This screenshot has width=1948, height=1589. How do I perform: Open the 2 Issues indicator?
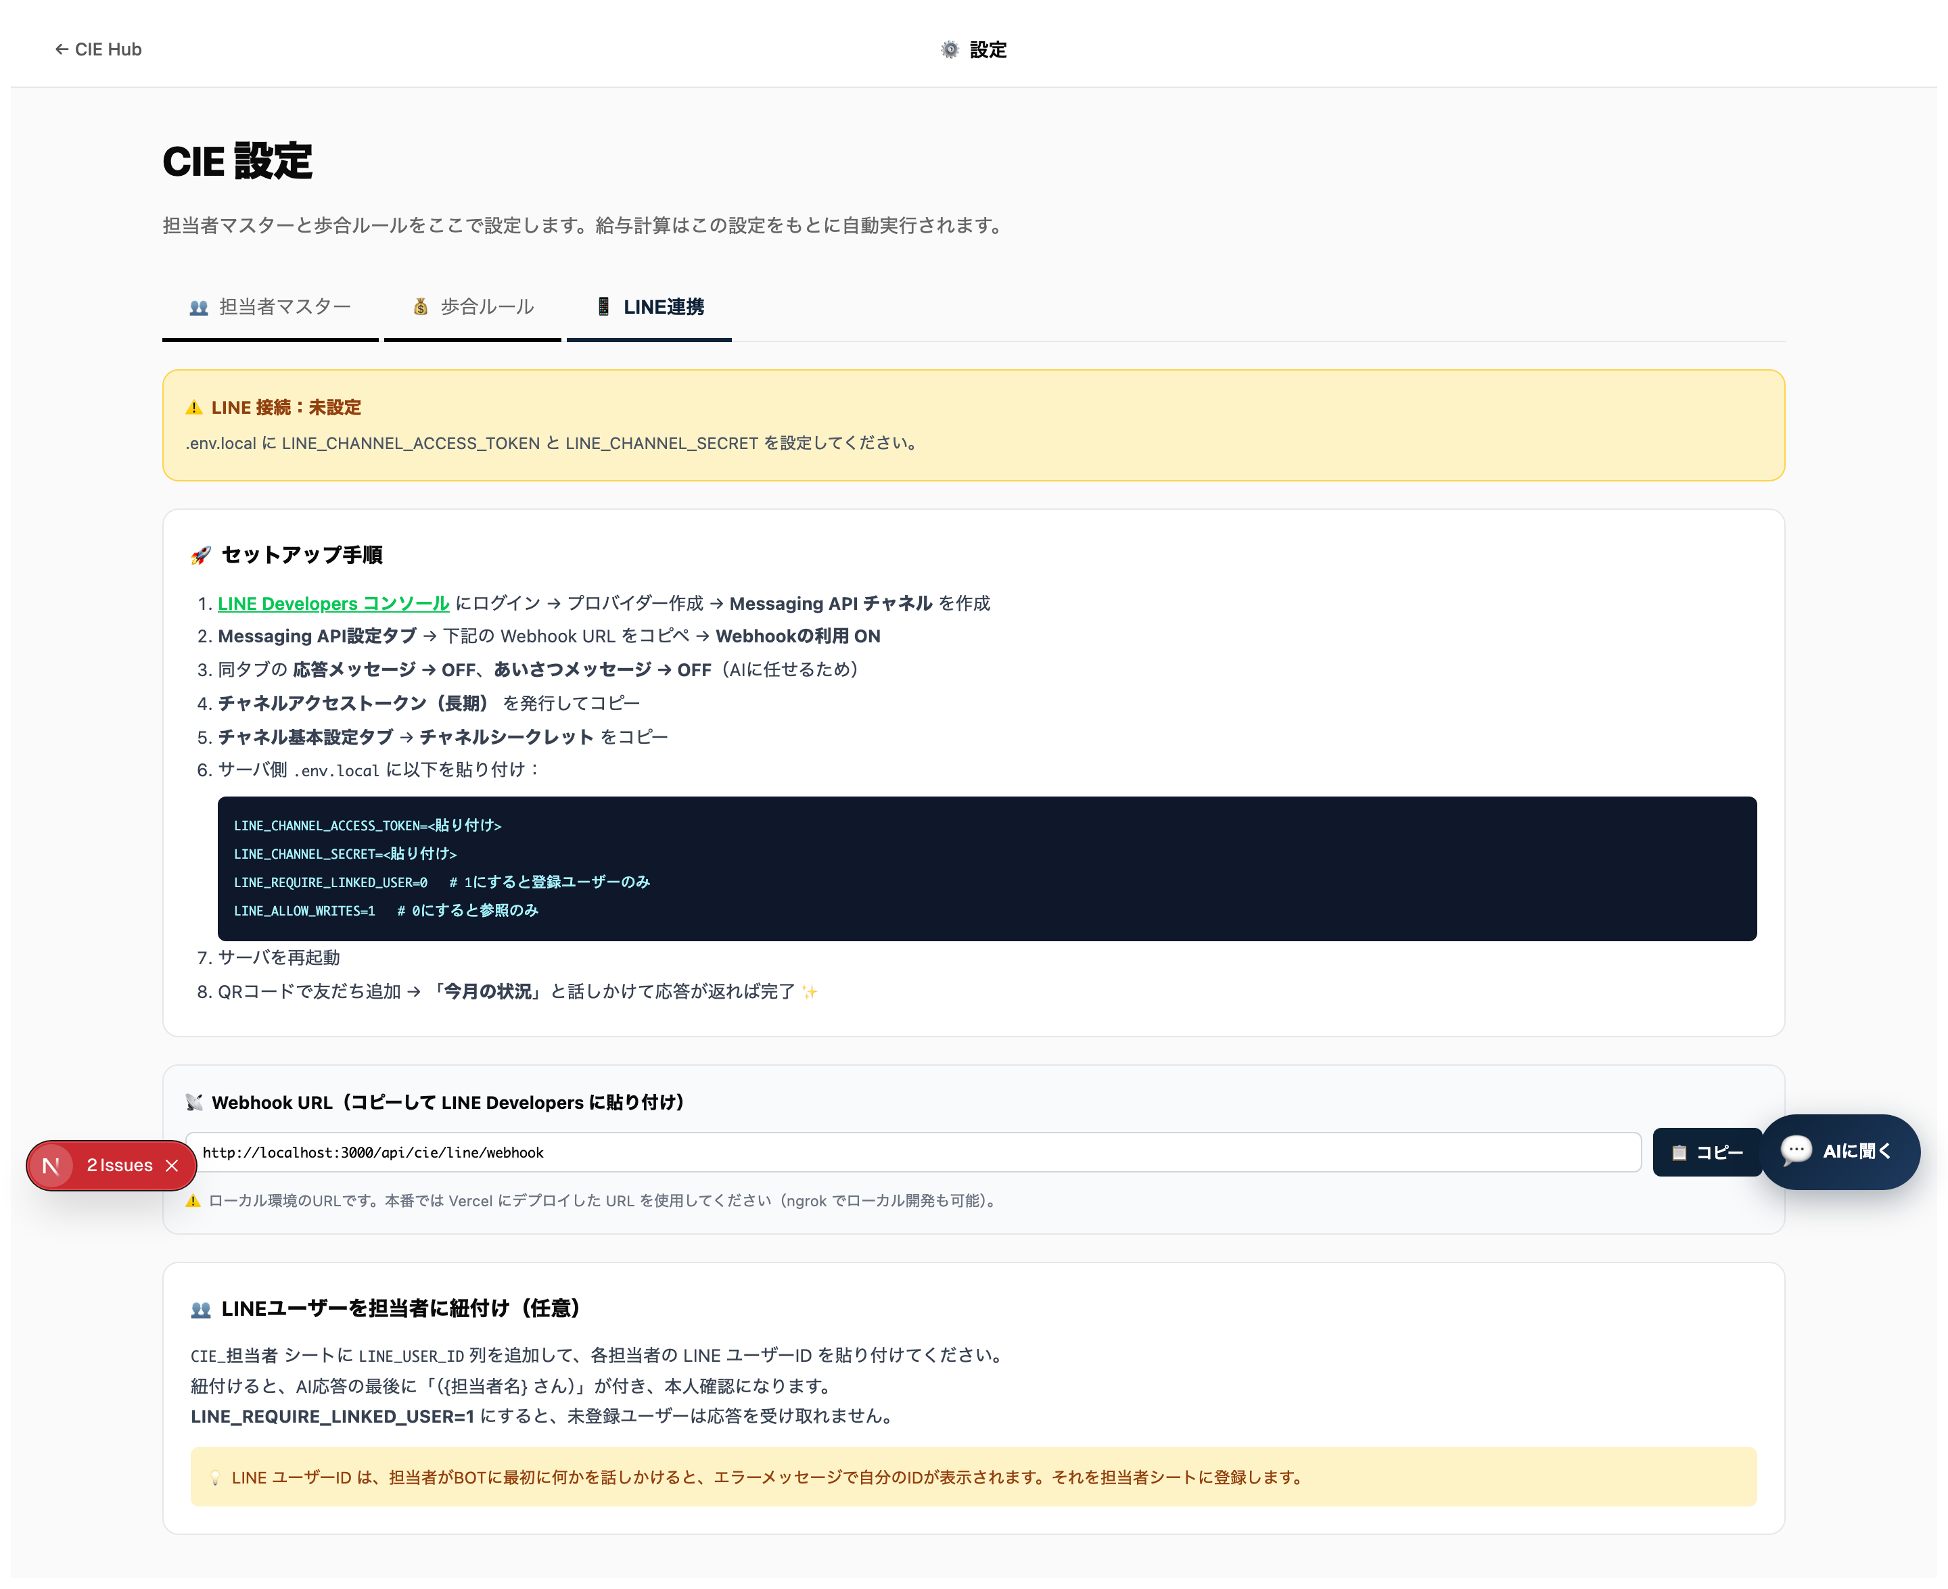[119, 1165]
